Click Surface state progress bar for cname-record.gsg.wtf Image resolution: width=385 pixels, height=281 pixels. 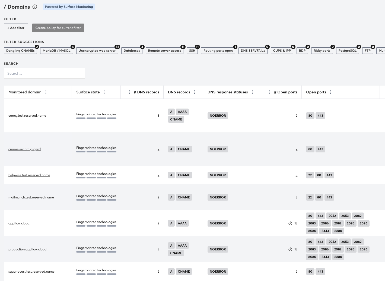96,152
